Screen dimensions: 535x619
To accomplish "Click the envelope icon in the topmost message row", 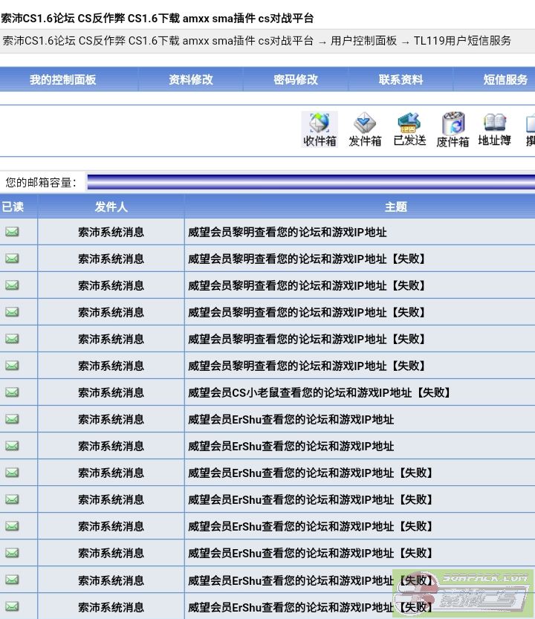I will click(x=12, y=232).
